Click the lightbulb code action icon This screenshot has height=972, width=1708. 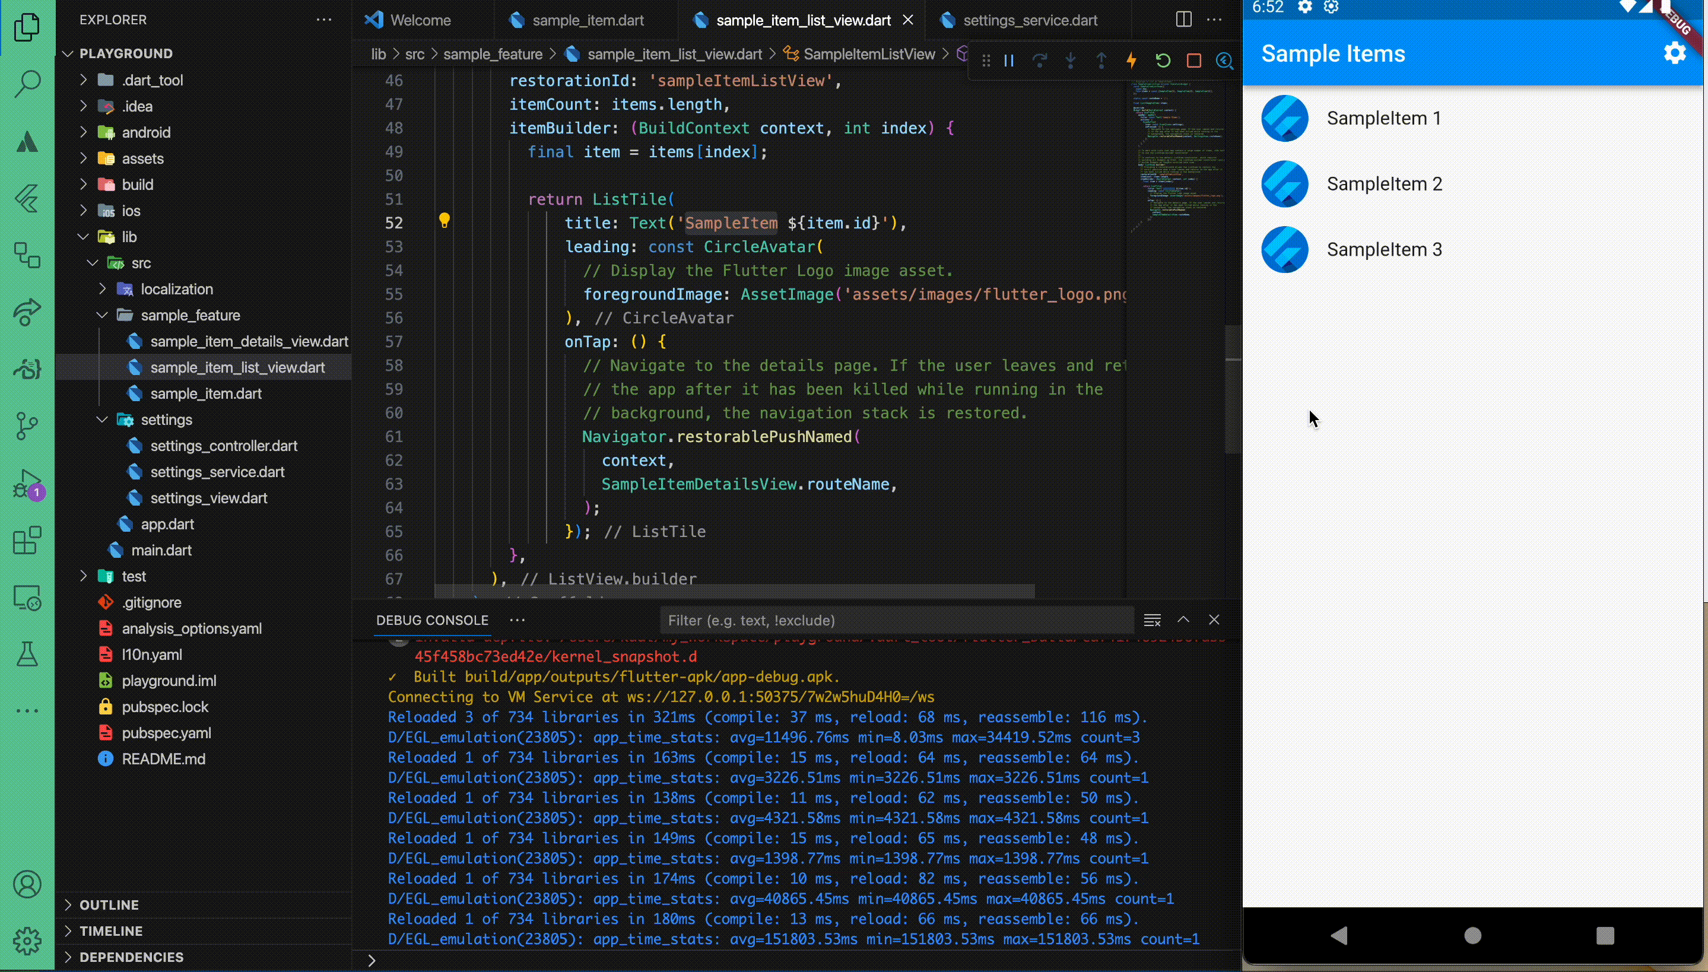tap(445, 220)
